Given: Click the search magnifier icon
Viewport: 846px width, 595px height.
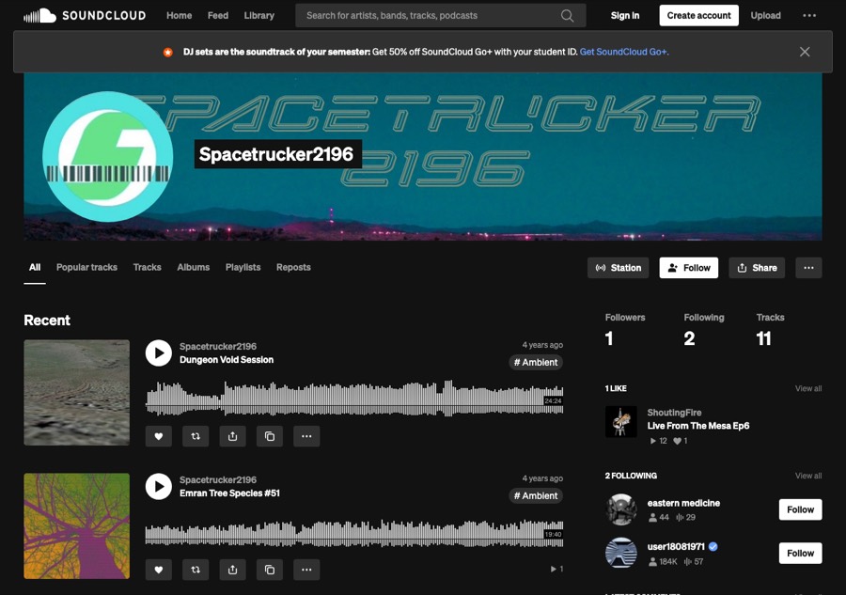Looking at the screenshot, I should (567, 16).
